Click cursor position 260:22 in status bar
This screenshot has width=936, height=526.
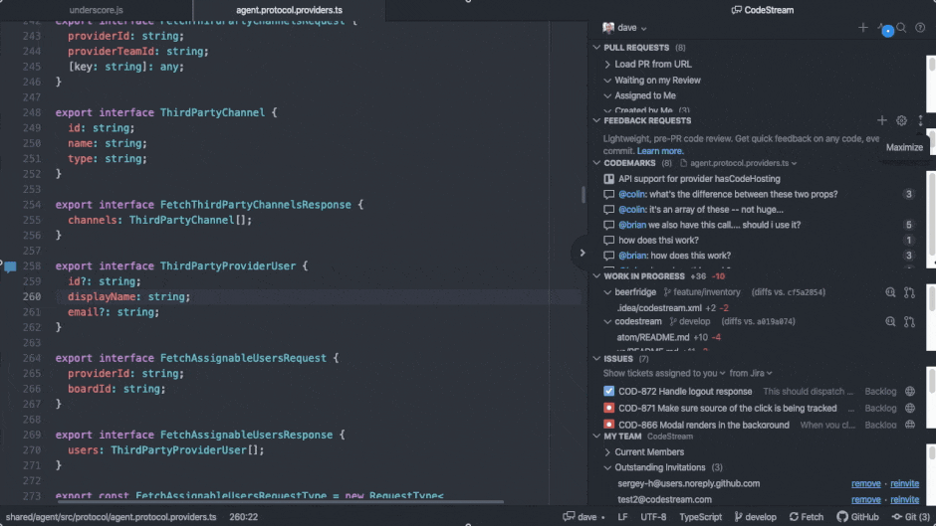(244, 517)
